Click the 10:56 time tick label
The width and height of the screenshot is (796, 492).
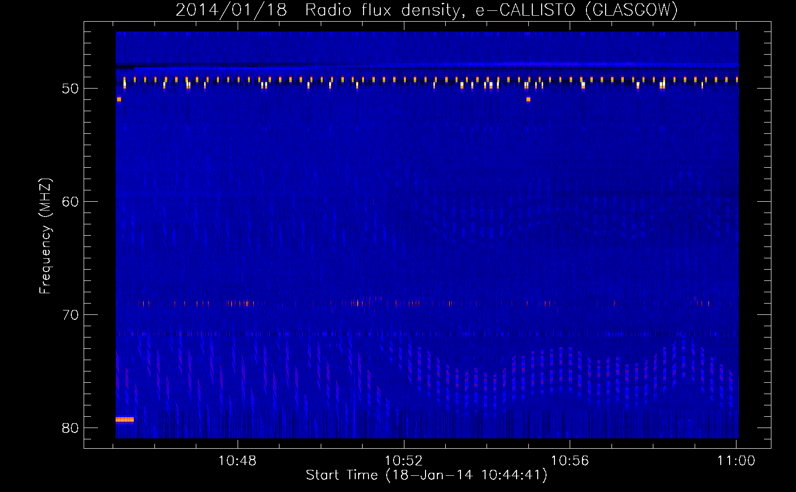click(x=570, y=461)
